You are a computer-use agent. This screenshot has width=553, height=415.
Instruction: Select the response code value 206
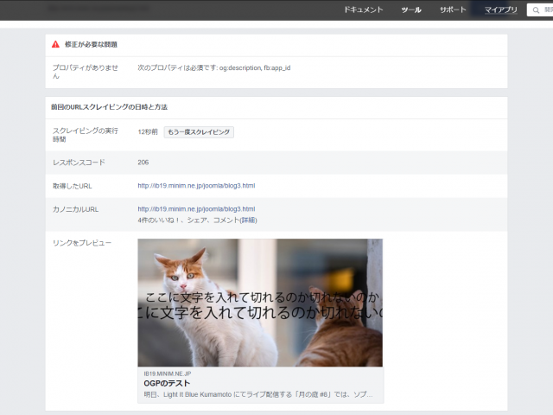pos(143,163)
